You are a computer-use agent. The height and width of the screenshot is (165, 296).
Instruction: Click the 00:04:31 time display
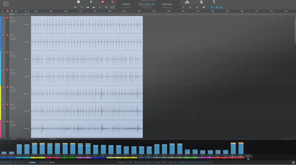point(147,4)
